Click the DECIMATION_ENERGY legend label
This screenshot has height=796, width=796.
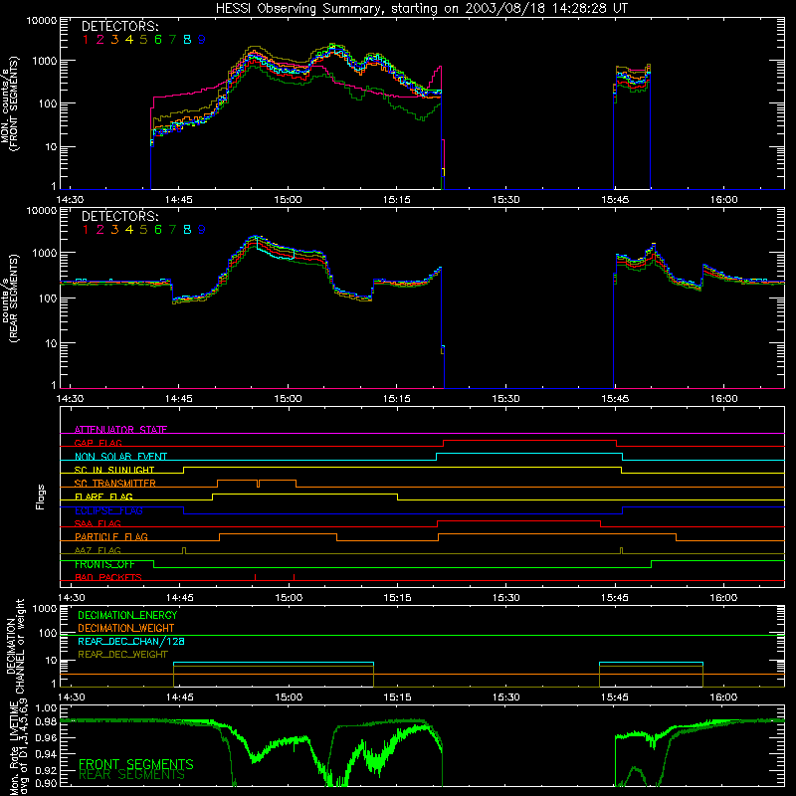tap(127, 615)
